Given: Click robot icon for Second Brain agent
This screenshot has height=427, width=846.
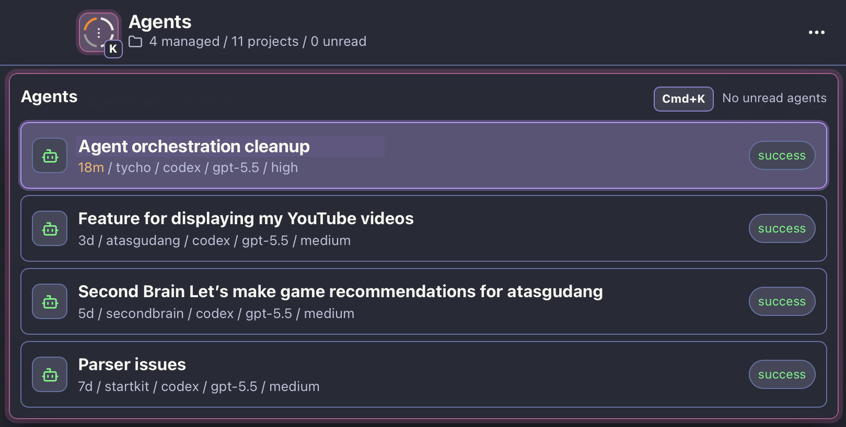Looking at the screenshot, I should (50, 301).
